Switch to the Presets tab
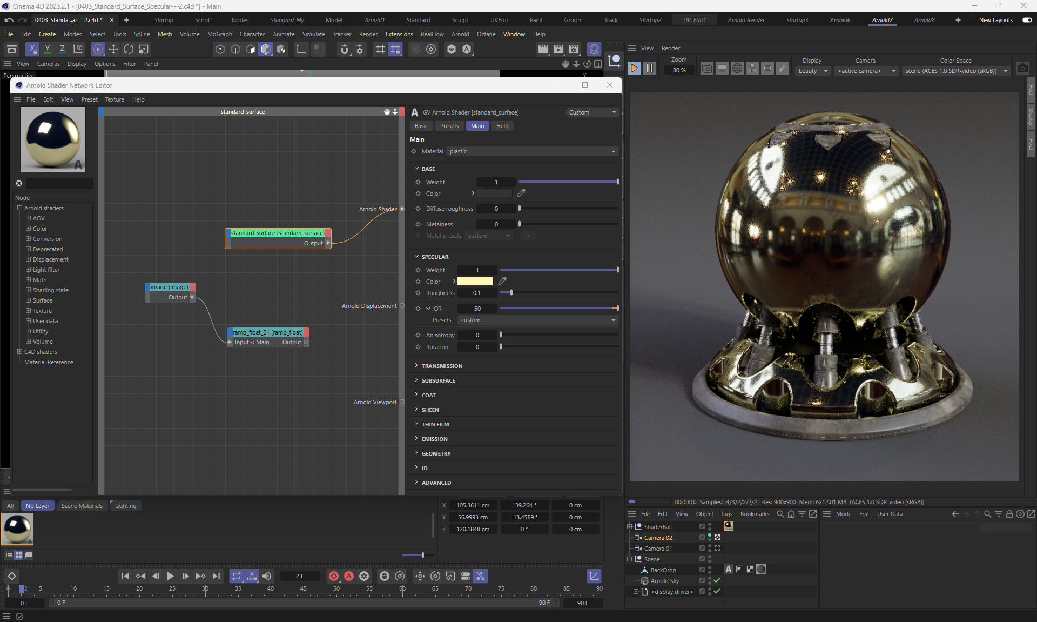1037x622 pixels. (x=449, y=126)
